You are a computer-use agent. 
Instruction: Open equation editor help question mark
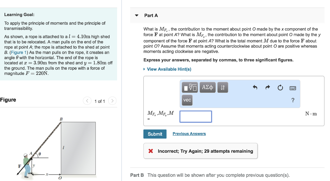pos(293,100)
